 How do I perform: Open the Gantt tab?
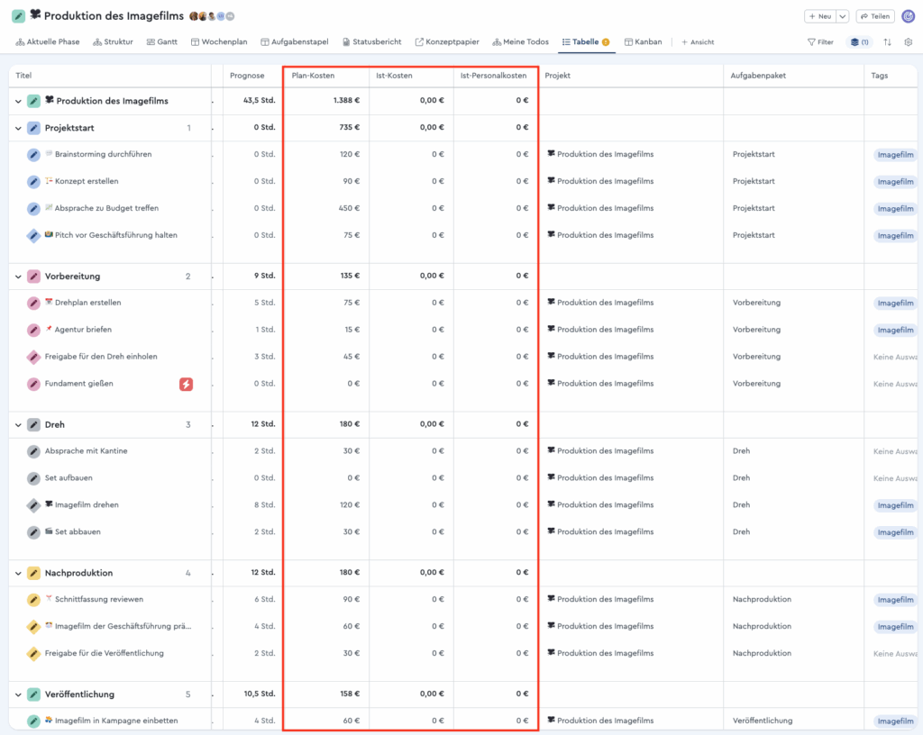162,42
